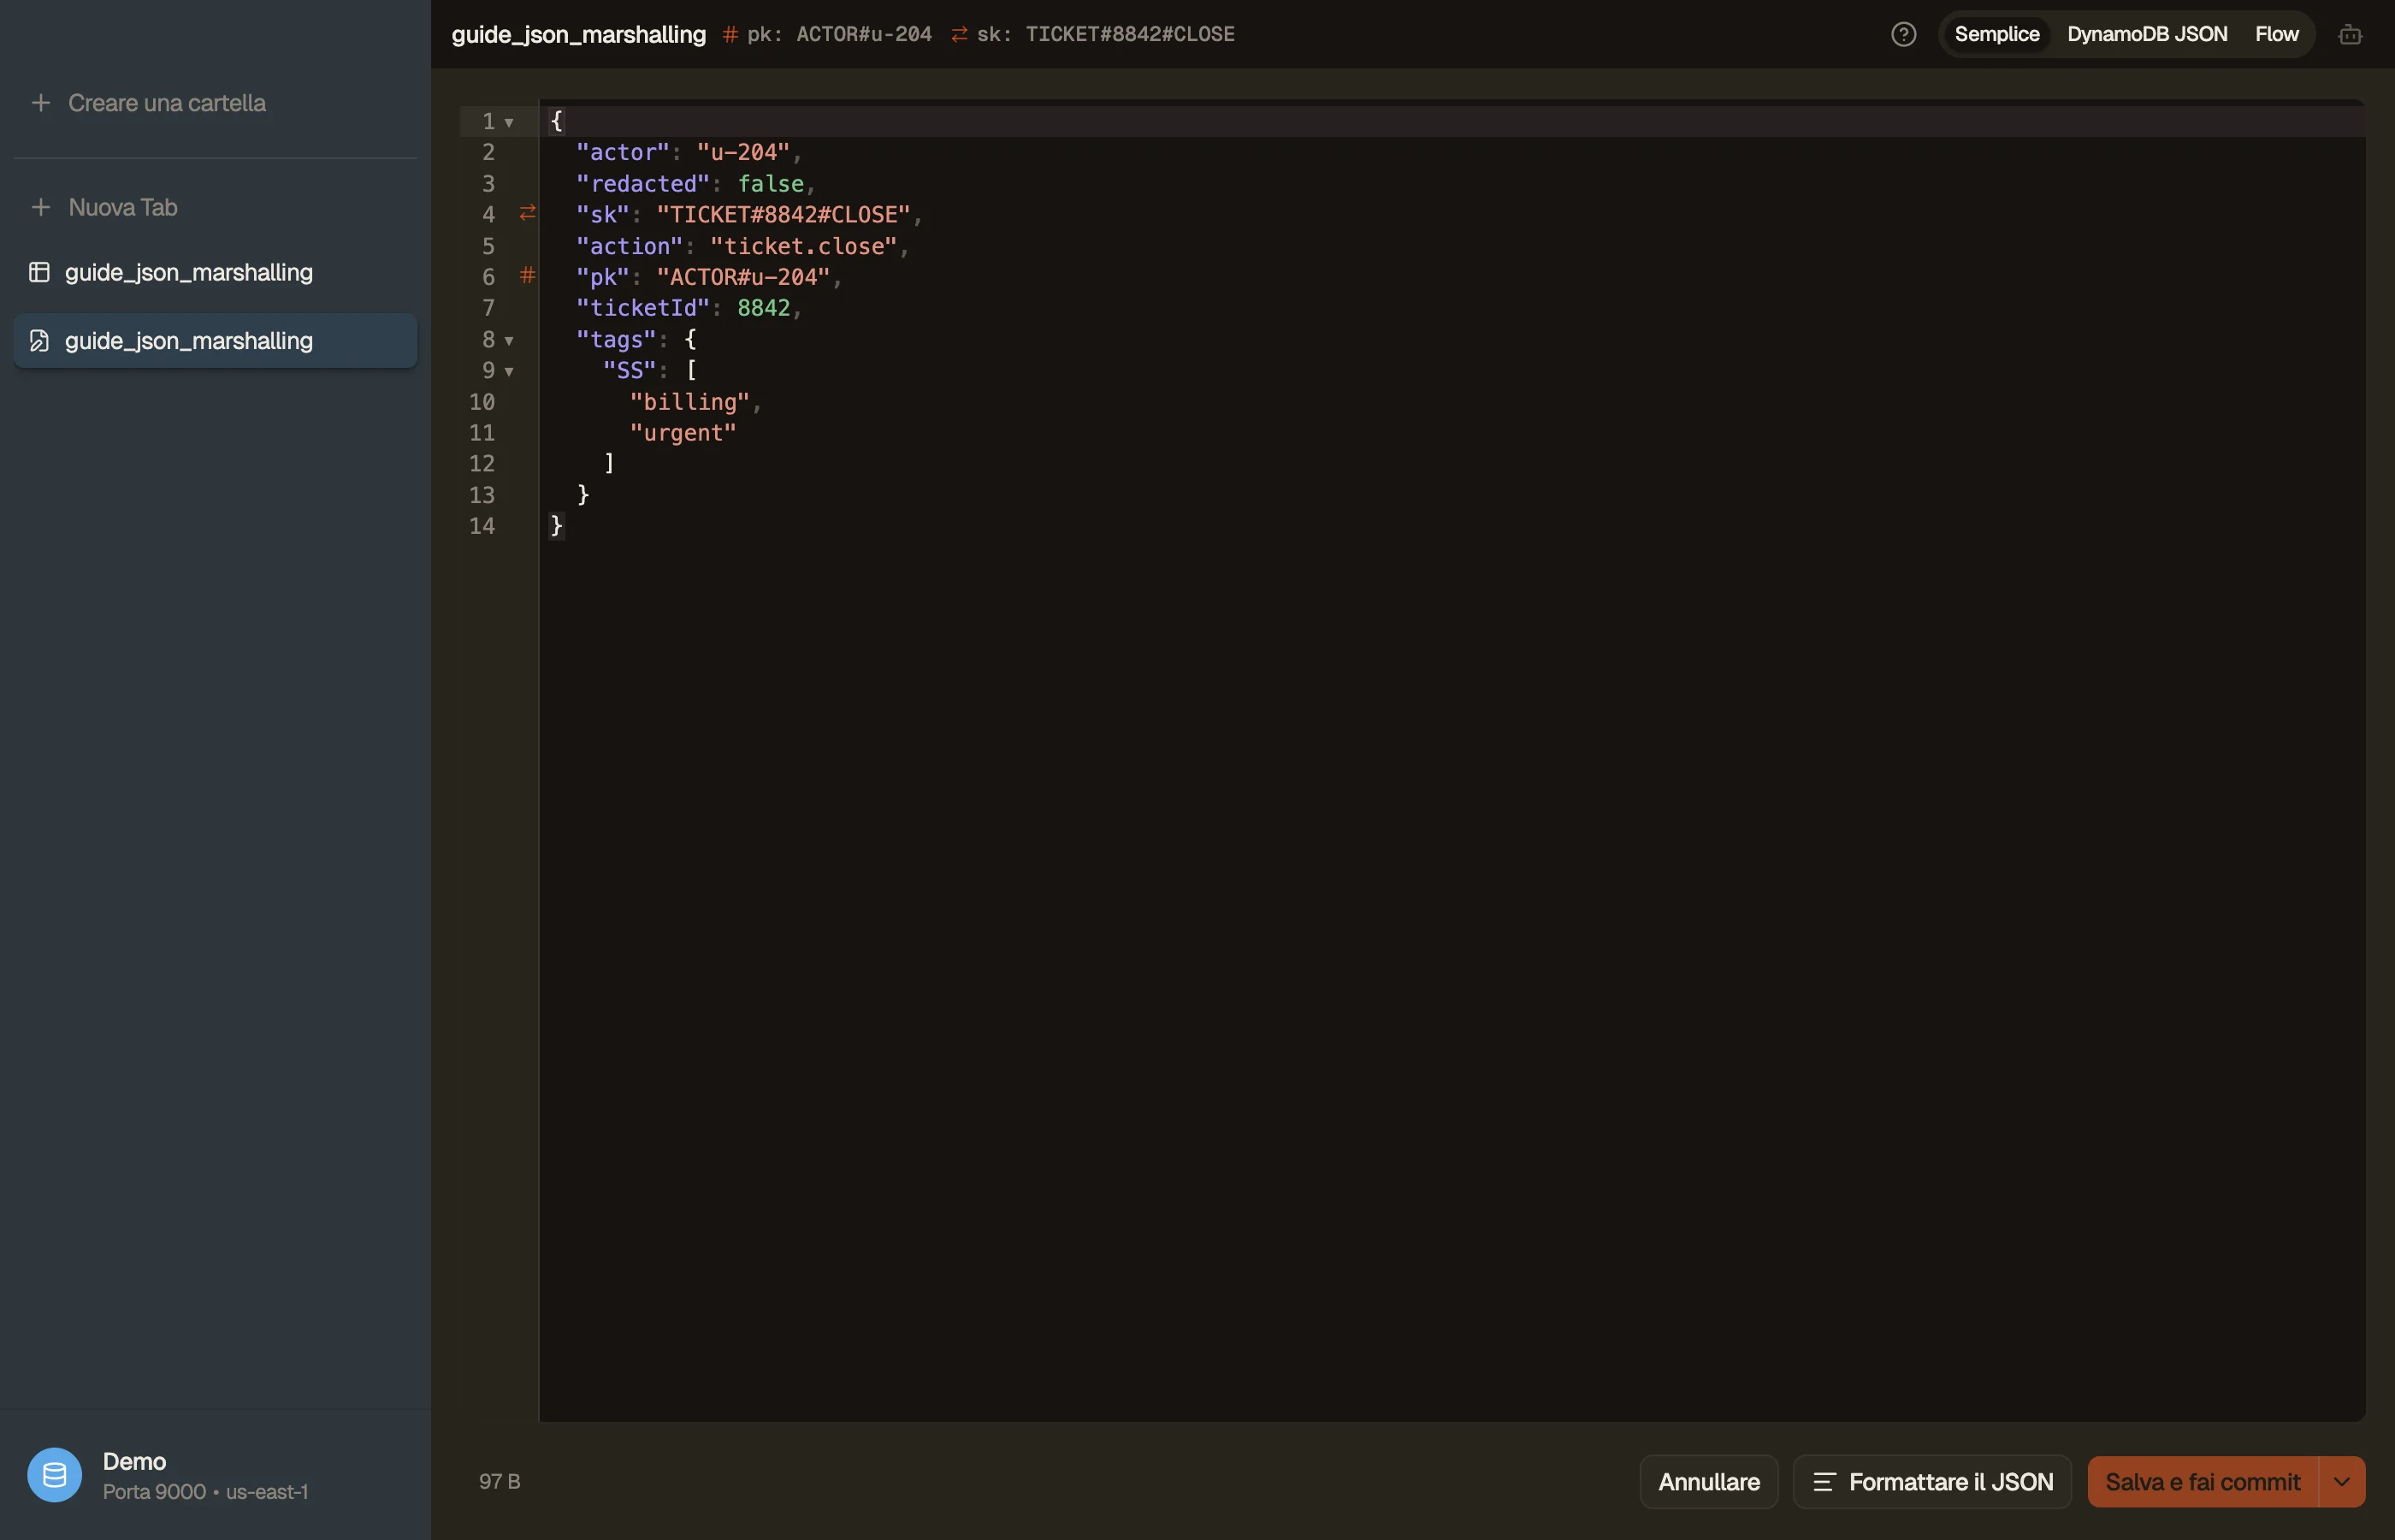This screenshot has height=1540, width=2395.
Task: Switch to DynamoDB JSON view mode
Action: pos(2147,34)
